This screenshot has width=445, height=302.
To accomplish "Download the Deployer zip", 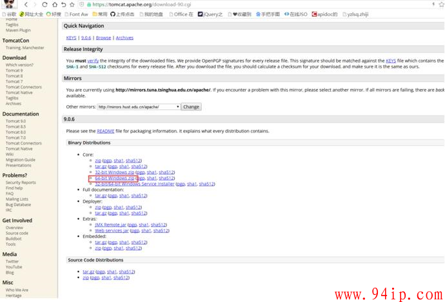I will click(x=98, y=208).
